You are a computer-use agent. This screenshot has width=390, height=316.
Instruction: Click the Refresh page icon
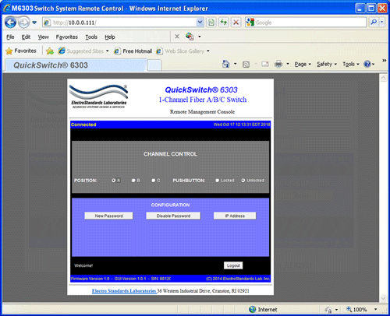click(x=224, y=23)
